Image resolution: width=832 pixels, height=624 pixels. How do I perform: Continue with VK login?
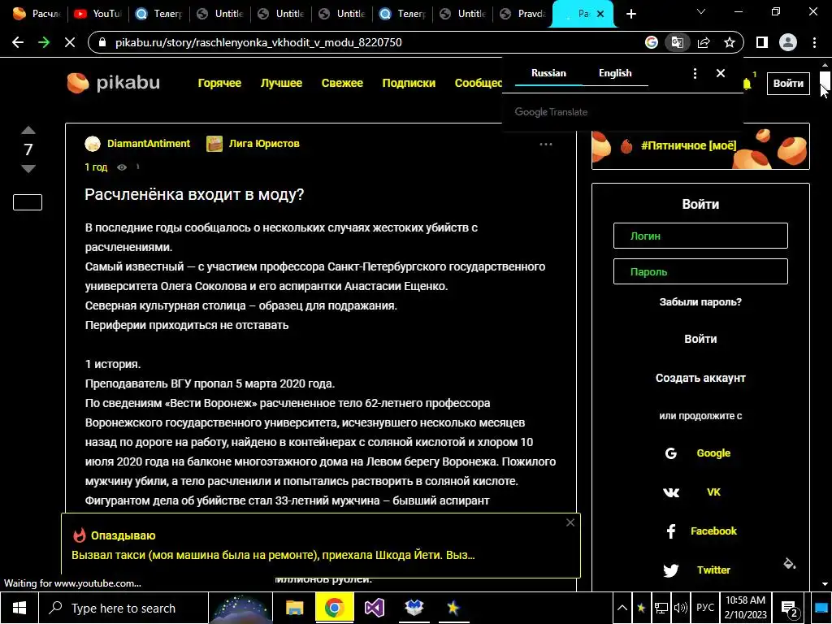tap(713, 492)
